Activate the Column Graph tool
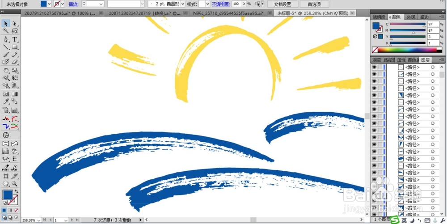This screenshot has height=224, width=447. [15, 110]
